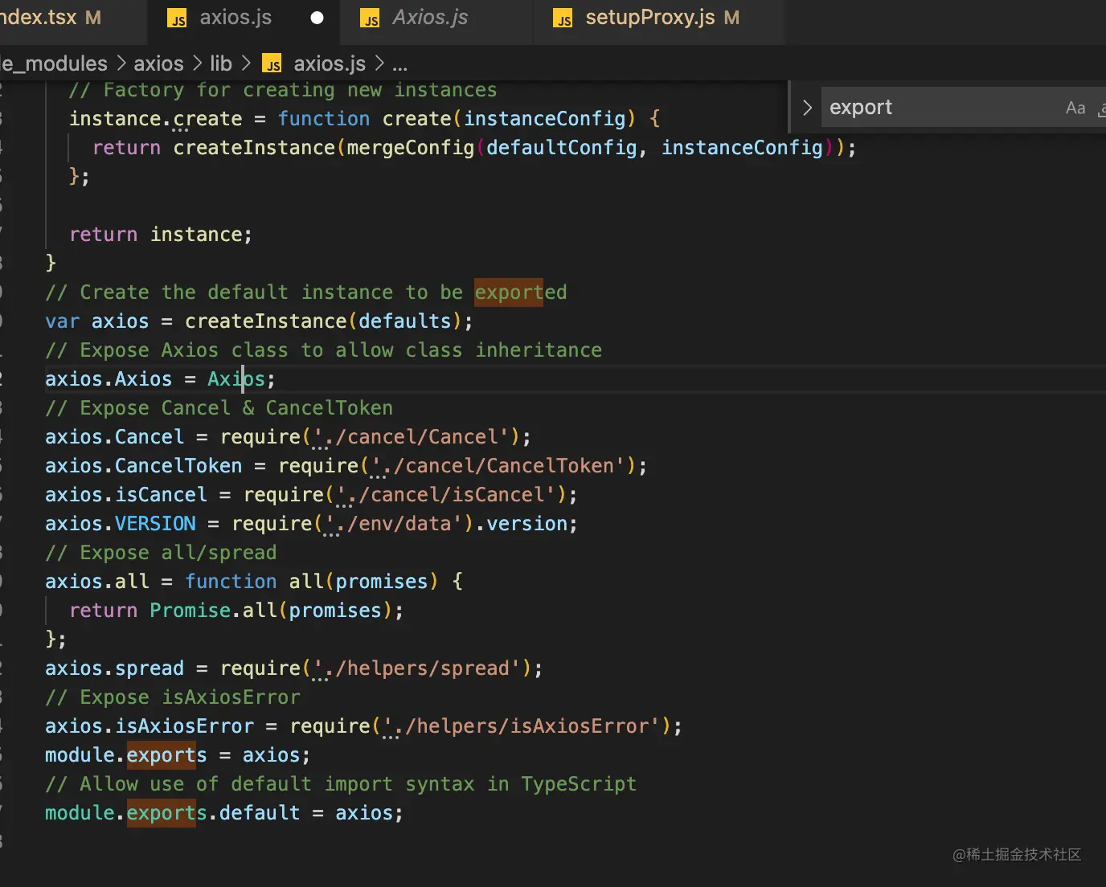1106x887 pixels.
Task: Click the "'./cancel/Cancel'" require path
Action: tap(411, 437)
